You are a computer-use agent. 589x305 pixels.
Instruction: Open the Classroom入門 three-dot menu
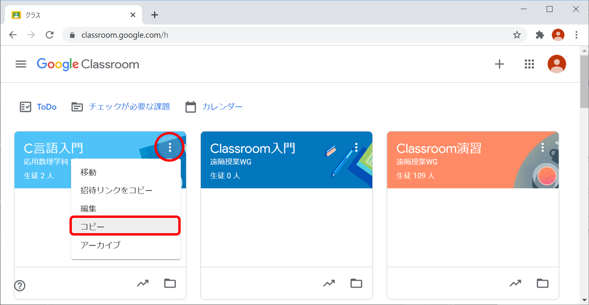point(356,147)
